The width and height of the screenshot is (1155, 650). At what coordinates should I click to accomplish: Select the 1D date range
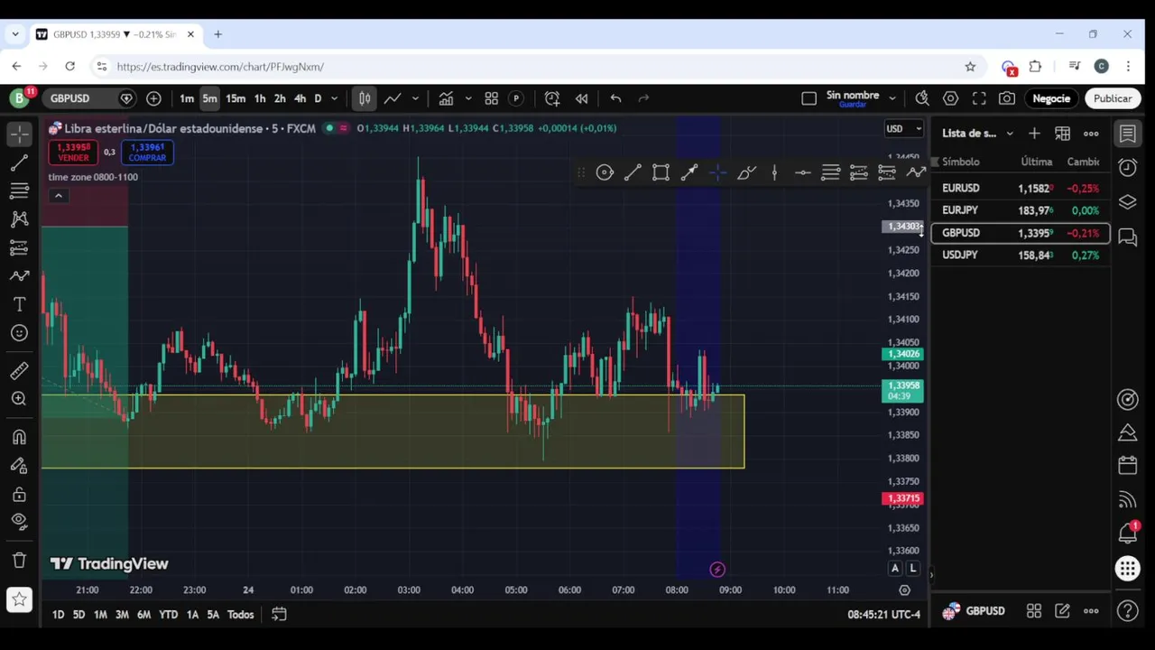pyautogui.click(x=58, y=615)
